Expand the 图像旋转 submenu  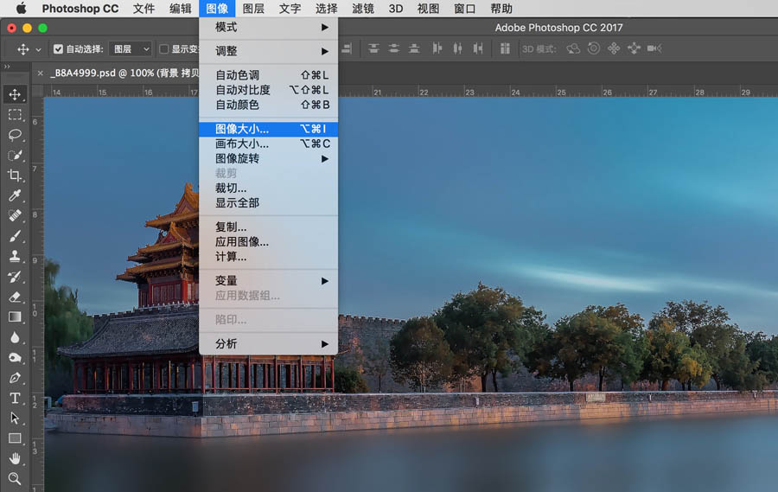[268, 158]
